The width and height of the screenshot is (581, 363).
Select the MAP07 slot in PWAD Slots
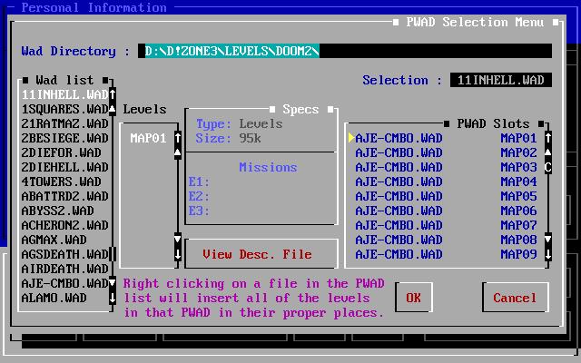pyautogui.click(x=446, y=225)
